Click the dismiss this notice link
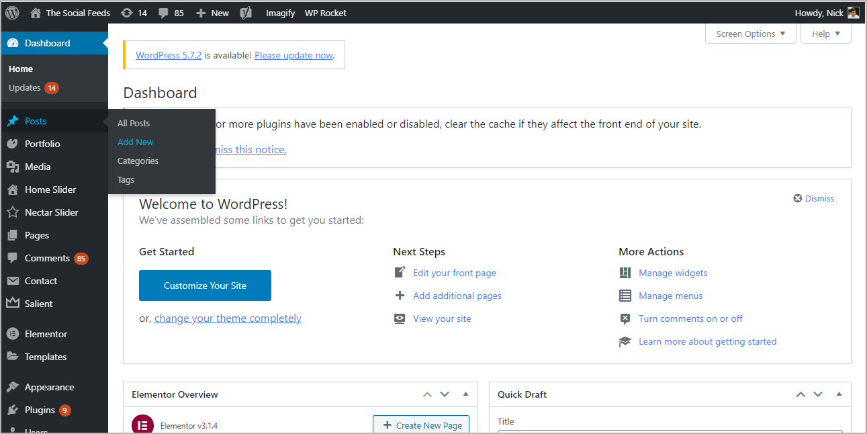Viewport: 867px width, 434px height. (250, 149)
